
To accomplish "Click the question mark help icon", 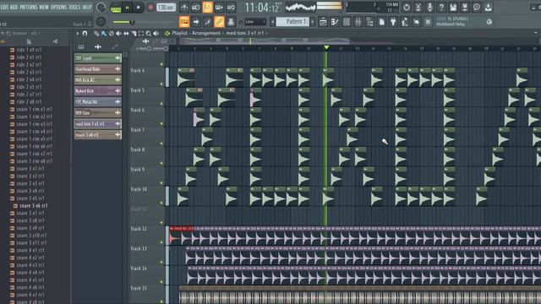I will click(441, 8).
